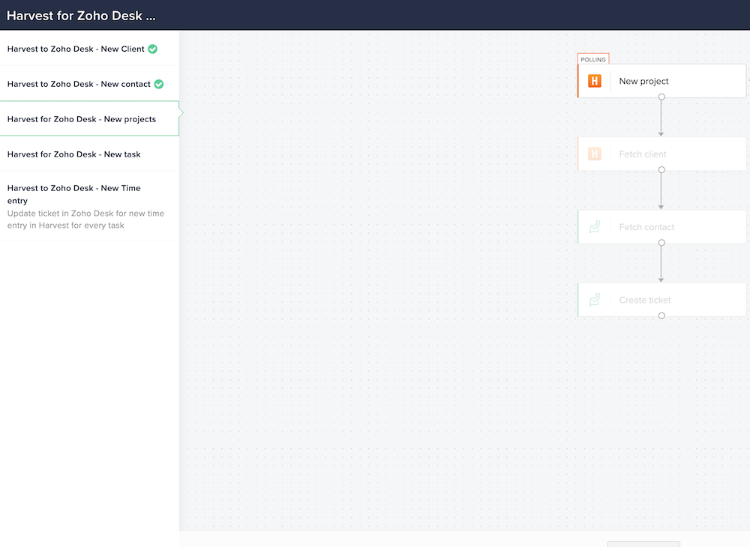Click connector node below Create ticket step

coord(661,315)
